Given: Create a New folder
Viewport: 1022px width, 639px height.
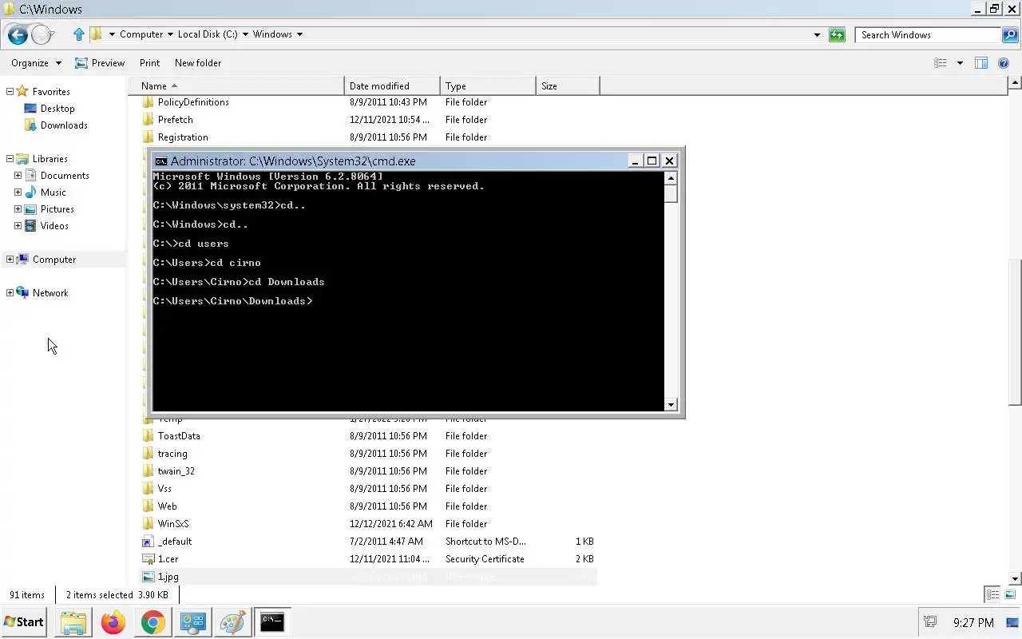Looking at the screenshot, I should pos(198,63).
